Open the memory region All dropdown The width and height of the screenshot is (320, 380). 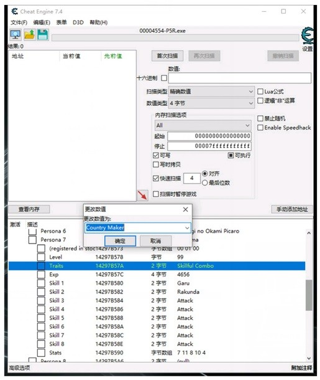point(203,125)
